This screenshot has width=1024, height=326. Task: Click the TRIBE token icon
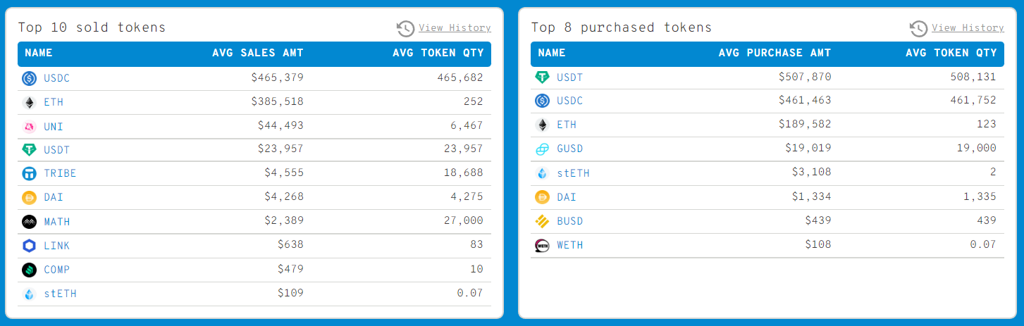(29, 174)
